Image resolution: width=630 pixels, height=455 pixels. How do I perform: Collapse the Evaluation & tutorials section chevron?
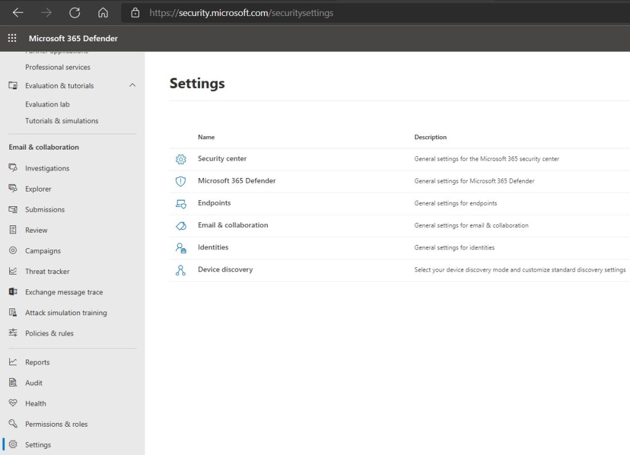132,86
